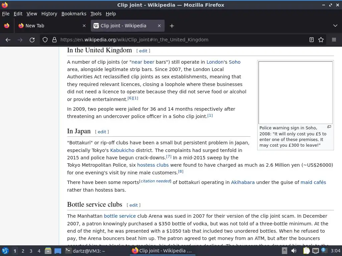
Task: Focus the Clip joint Firefox taskbar entry
Action: pyautogui.click(x=162, y=251)
